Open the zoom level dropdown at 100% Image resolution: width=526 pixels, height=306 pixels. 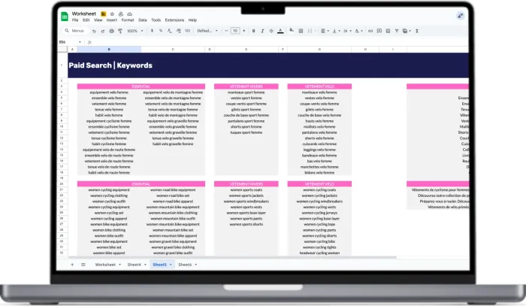tap(135, 31)
